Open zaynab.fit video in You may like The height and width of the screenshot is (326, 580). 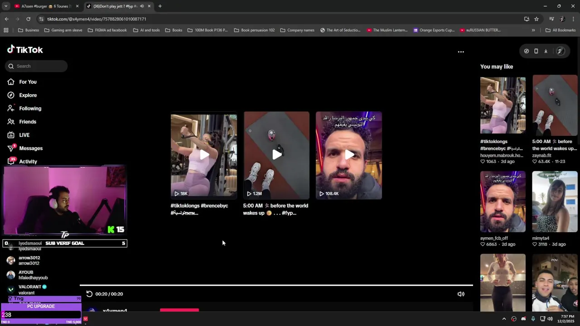click(x=555, y=105)
